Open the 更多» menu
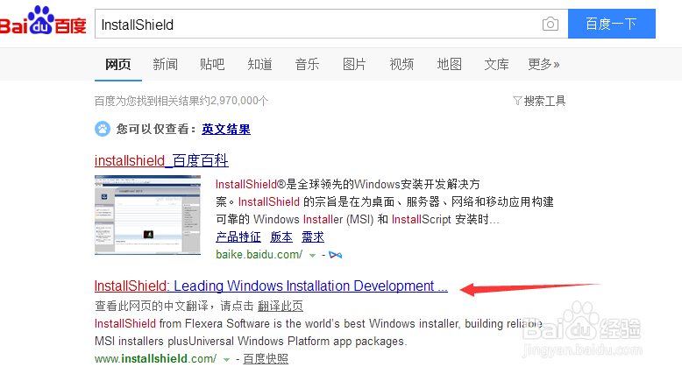The image size is (682, 374). tap(543, 64)
